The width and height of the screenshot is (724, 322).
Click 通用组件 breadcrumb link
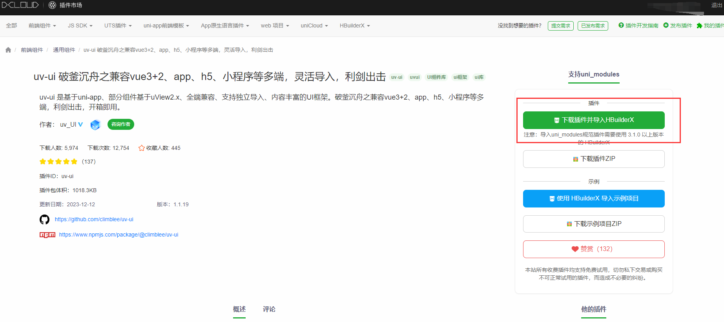tap(64, 50)
